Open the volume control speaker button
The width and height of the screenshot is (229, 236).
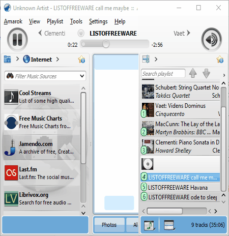point(212,40)
